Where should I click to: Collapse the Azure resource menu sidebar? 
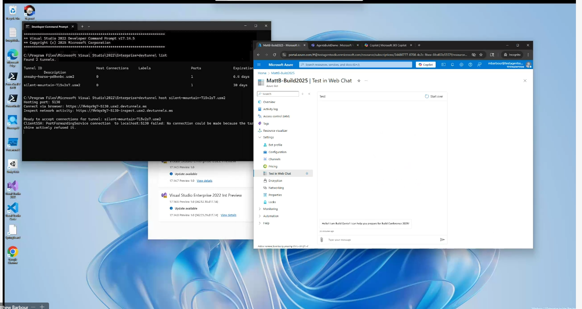point(309,94)
